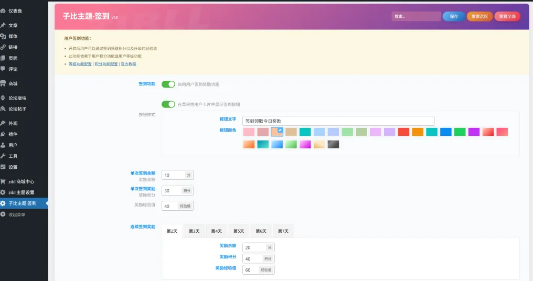
Task: Click the 子比主题·签到 page title
Action: [86, 16]
